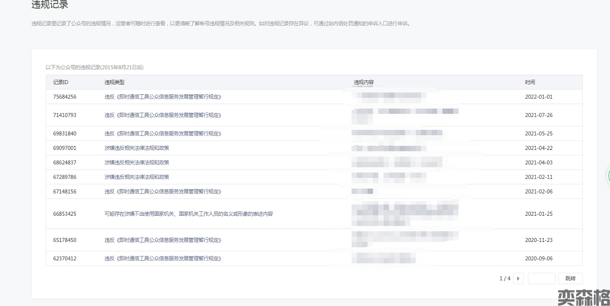The width and height of the screenshot is (610, 306).
Task: Click the 违规内容 column header
Action: pyautogui.click(x=364, y=82)
